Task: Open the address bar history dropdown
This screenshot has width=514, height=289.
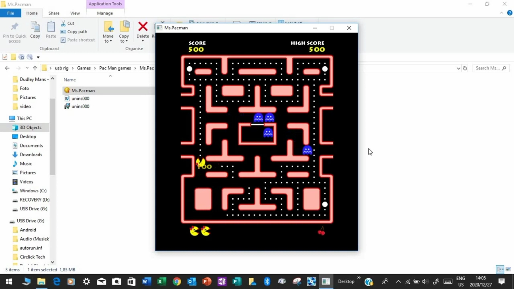Action: (x=458, y=69)
